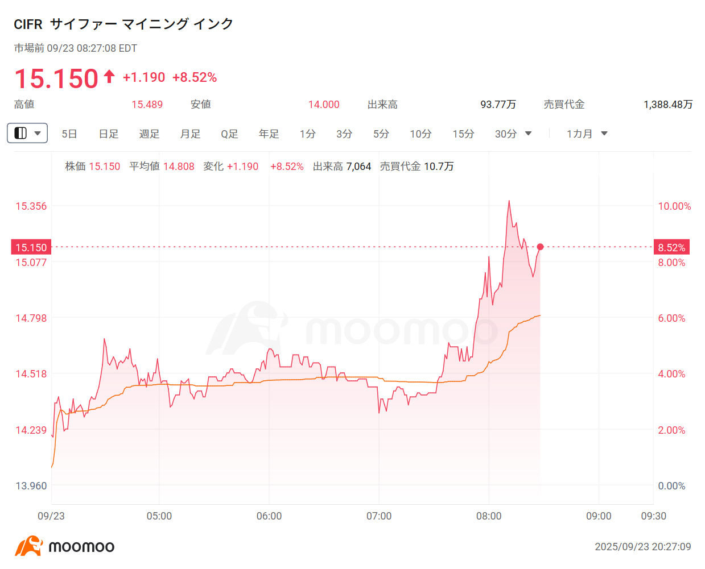705x569 pixels.
Task: Switch to the 5分 interval
Action: tap(381, 134)
